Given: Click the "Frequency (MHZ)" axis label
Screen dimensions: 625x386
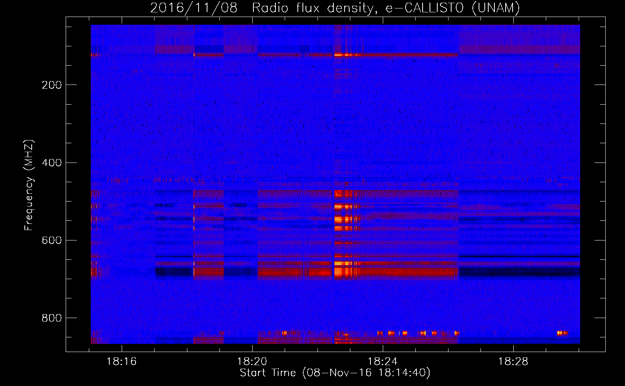Looking at the screenshot, I should pyautogui.click(x=29, y=185).
